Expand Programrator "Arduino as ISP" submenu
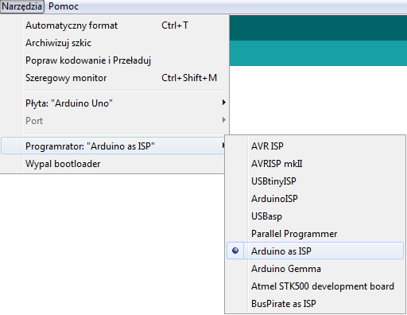Screen dimensions: 407x315 click(114, 146)
